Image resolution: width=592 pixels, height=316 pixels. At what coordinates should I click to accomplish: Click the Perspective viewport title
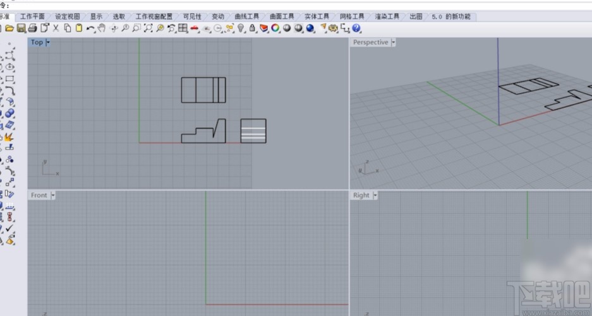coord(370,43)
